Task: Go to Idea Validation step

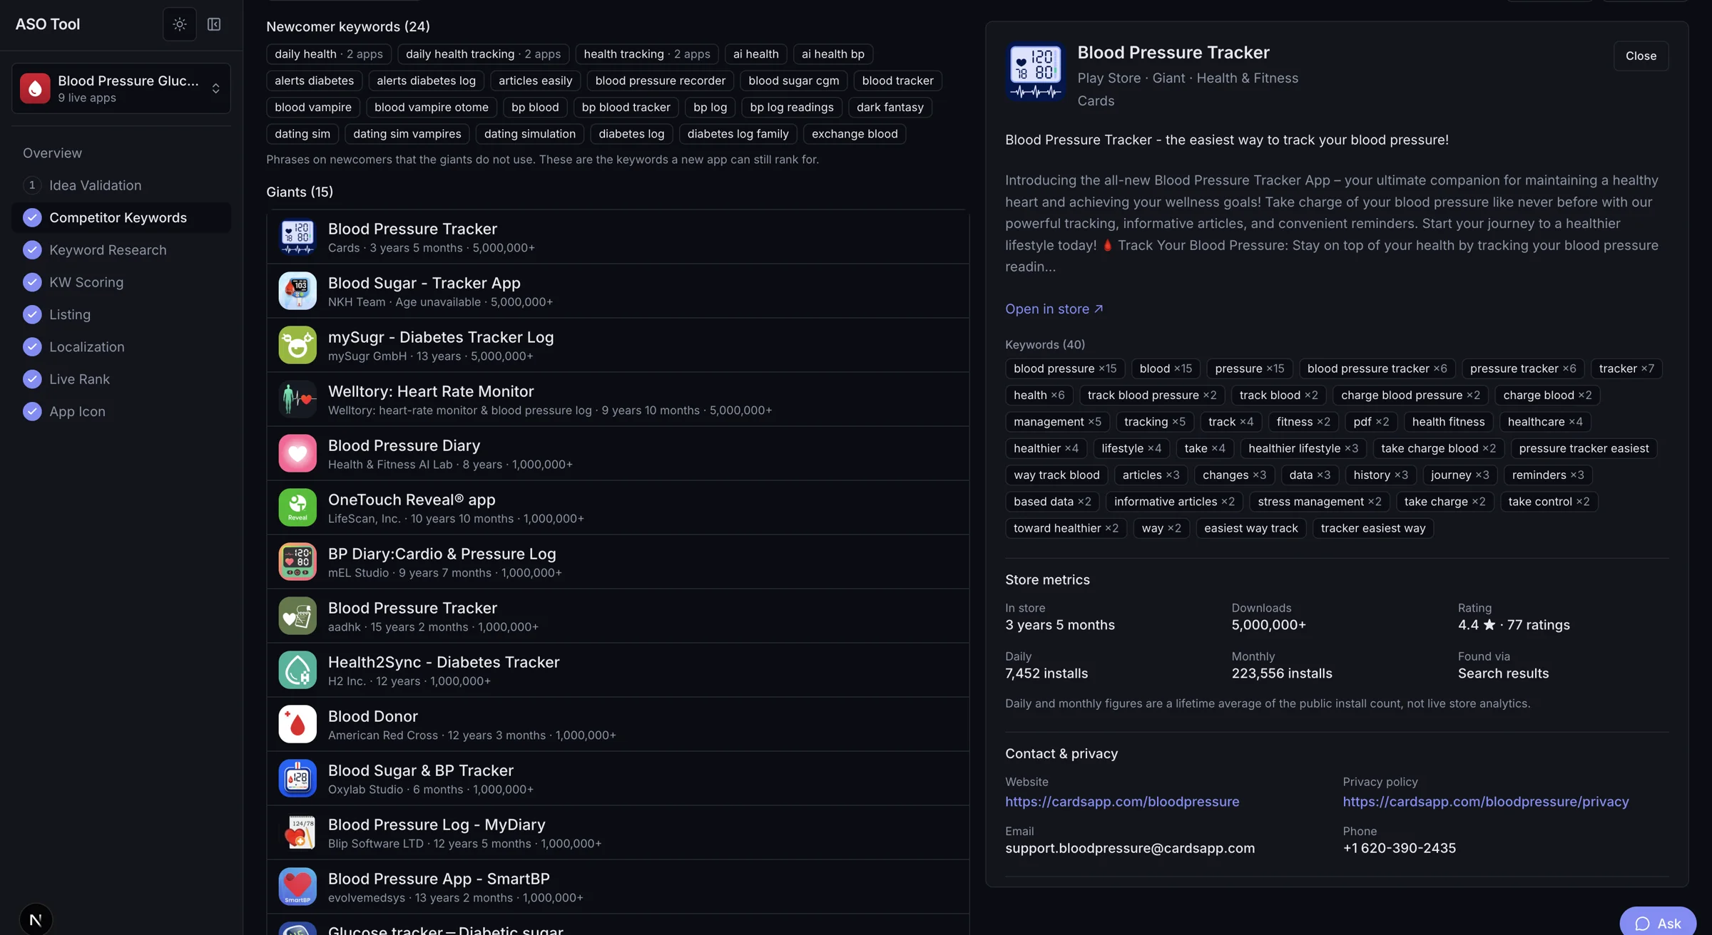Action: tap(95, 185)
